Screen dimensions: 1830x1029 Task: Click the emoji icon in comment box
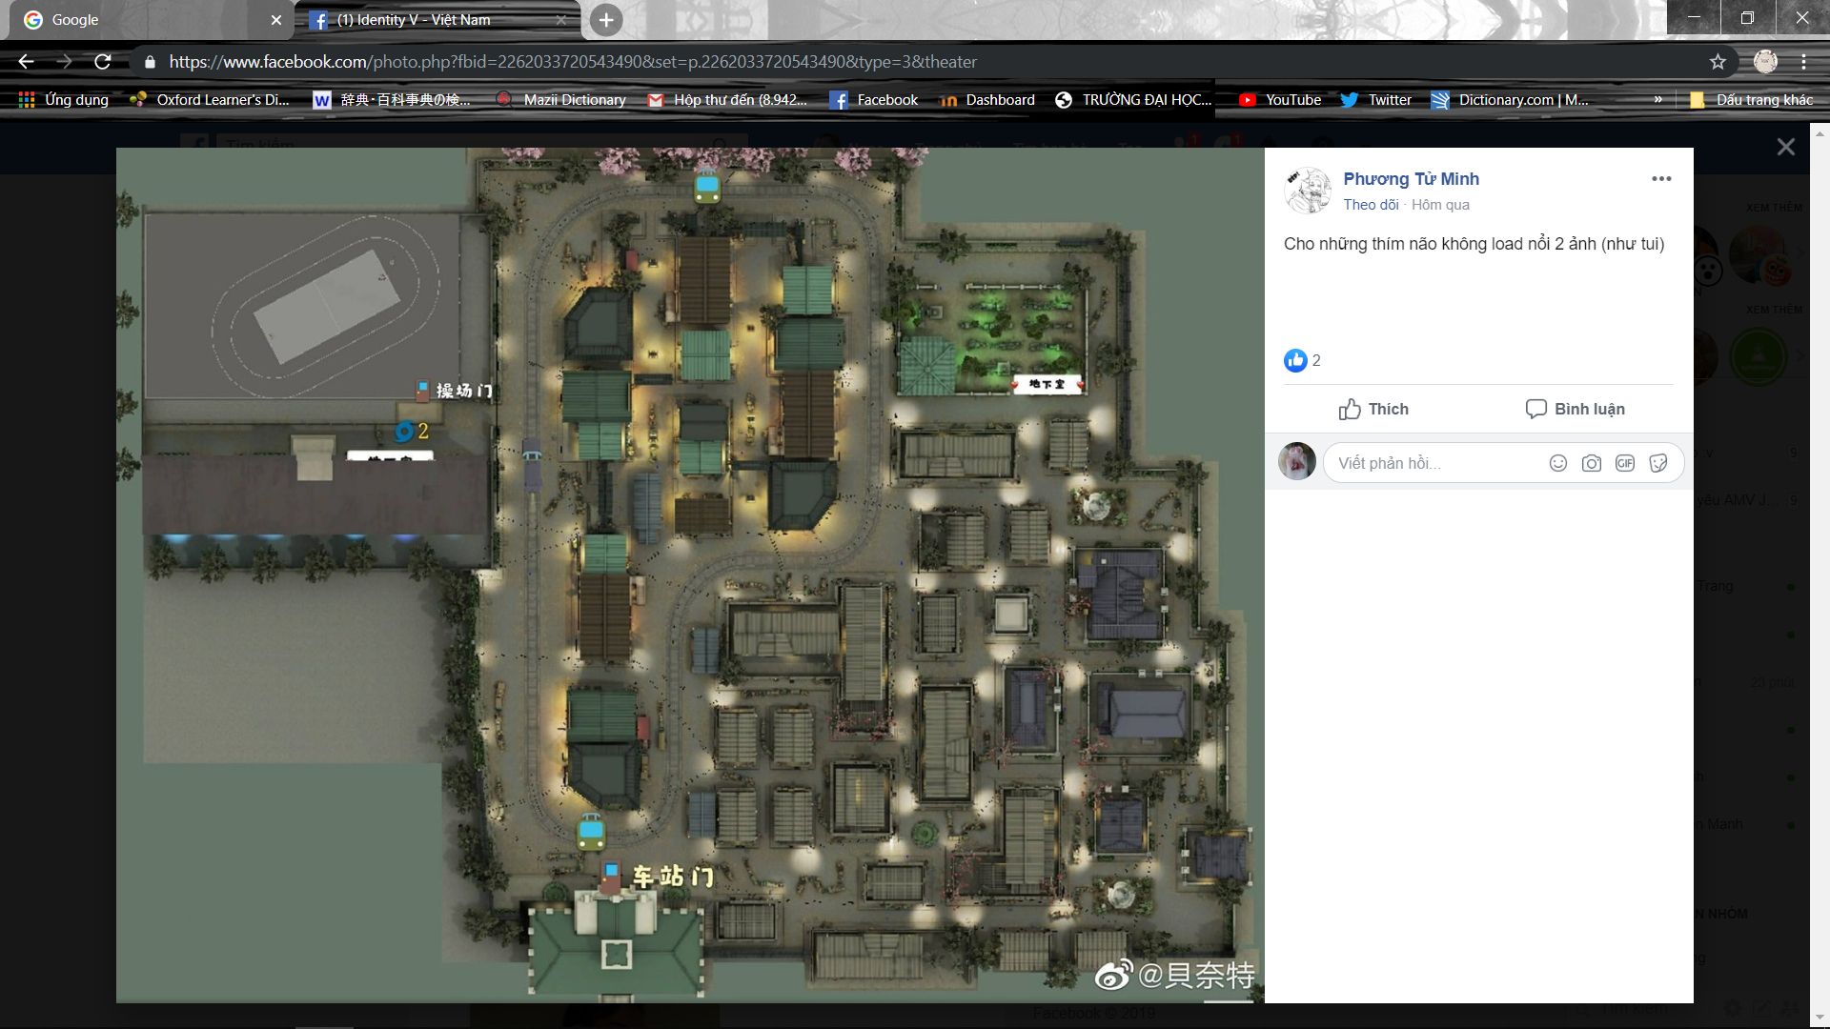coord(1558,463)
